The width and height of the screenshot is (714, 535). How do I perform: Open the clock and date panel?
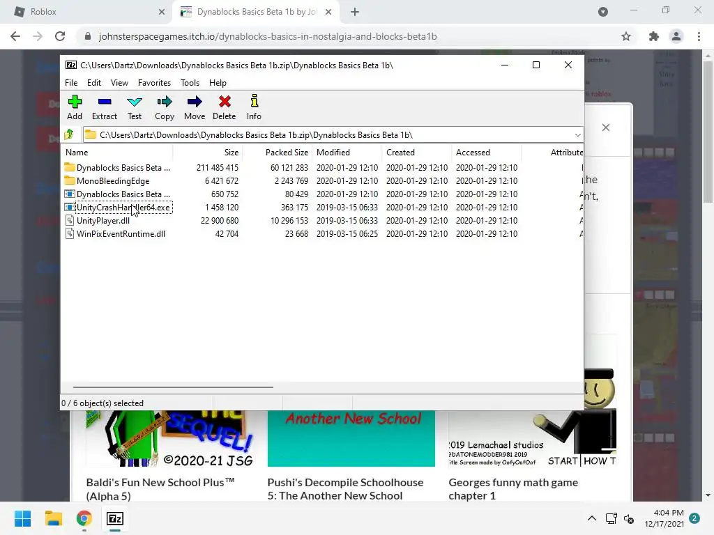tap(664, 518)
